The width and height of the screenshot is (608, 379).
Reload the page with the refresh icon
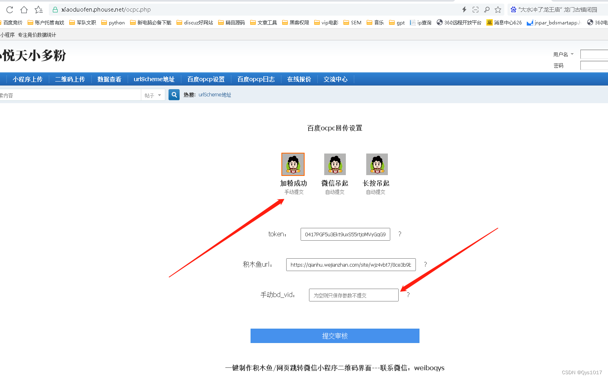(x=10, y=10)
